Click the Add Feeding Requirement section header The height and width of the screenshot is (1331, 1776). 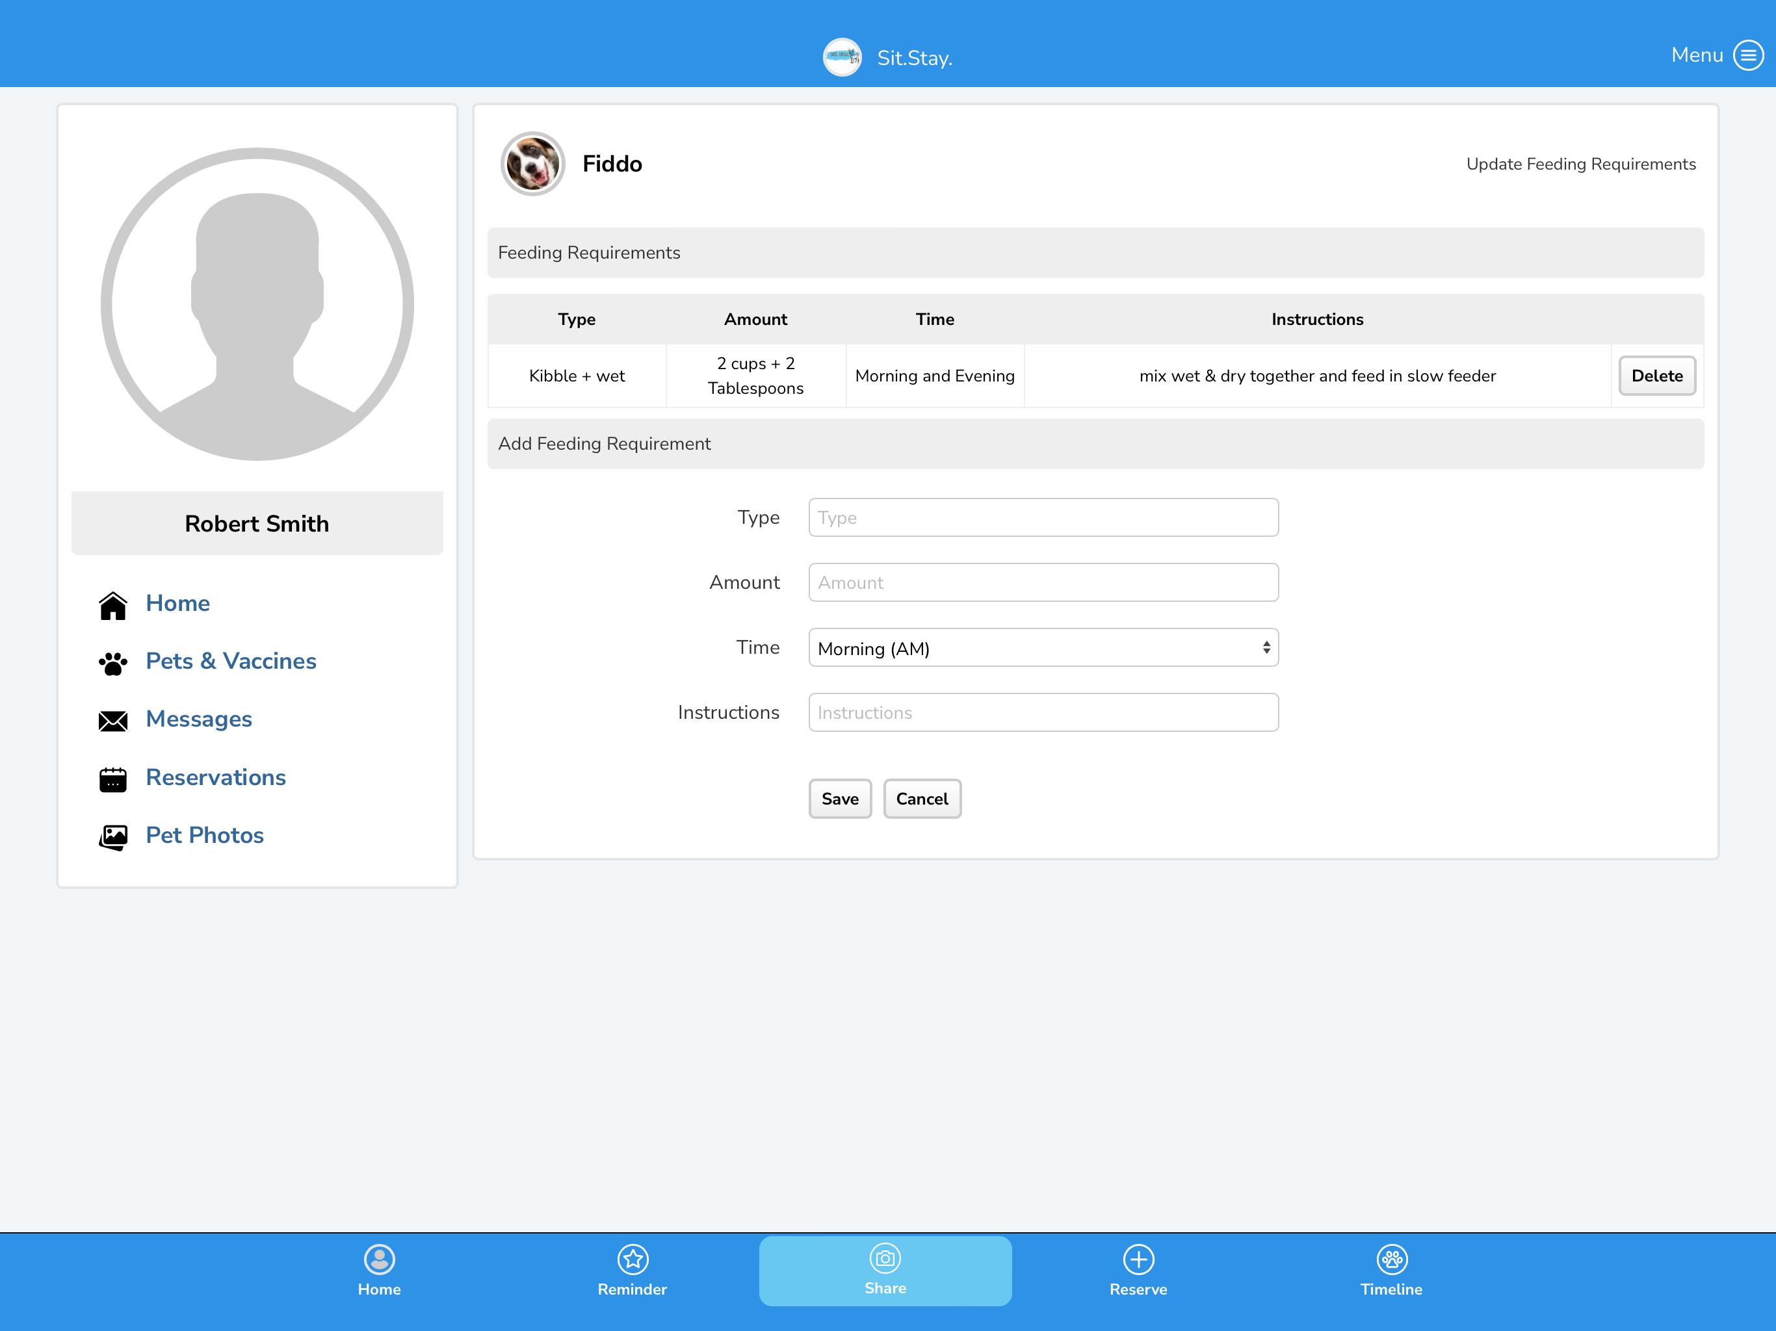1095,444
